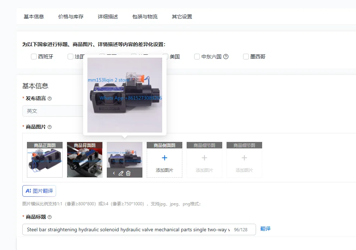356x250 pixels.
Task: Select the 商品背面图 thumbnail
Action: [x=85, y=160]
